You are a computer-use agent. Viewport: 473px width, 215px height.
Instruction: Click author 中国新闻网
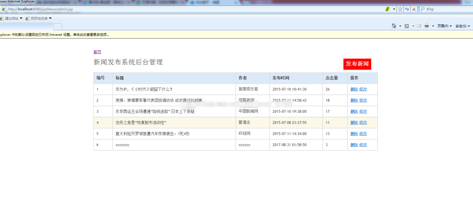[x=248, y=111]
